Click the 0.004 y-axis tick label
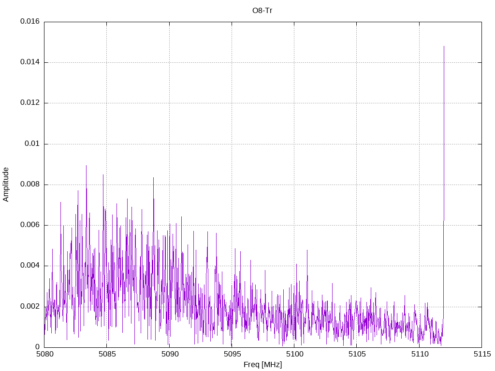The width and height of the screenshot is (495, 371). [x=29, y=266]
